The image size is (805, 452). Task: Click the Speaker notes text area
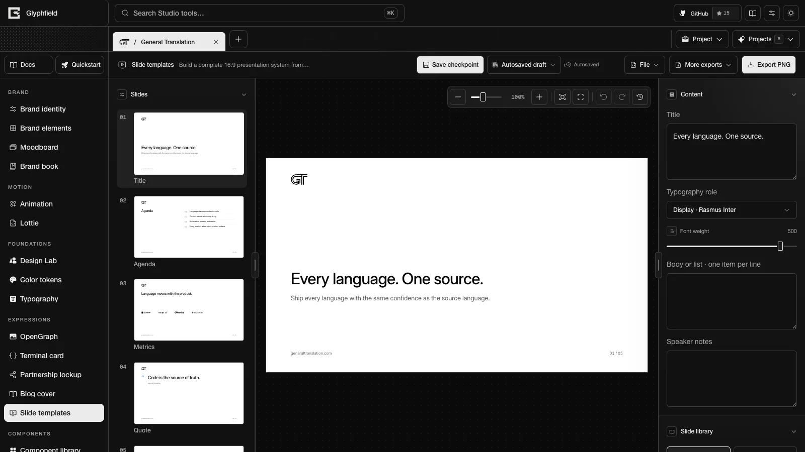[732, 379]
